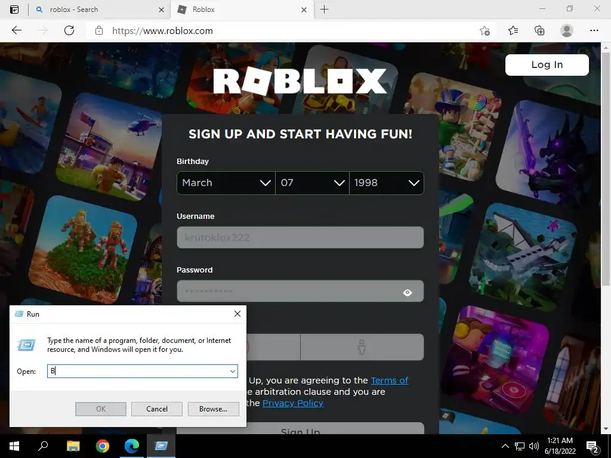Click the Log In button
Image resolution: width=611 pixels, height=458 pixels.
(547, 64)
